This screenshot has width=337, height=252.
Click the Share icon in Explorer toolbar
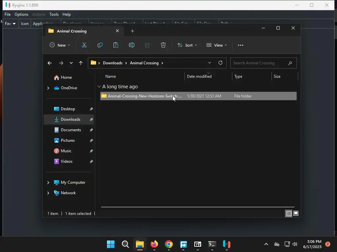(147, 45)
